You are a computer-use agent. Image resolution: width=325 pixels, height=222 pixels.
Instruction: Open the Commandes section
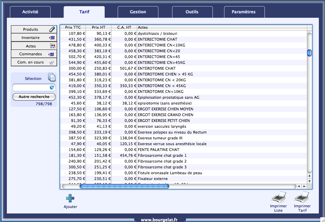(34, 54)
